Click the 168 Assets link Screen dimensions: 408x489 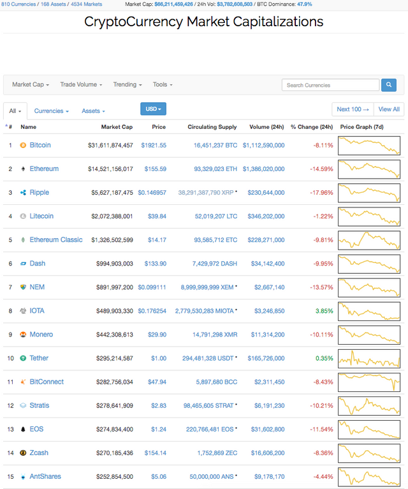(x=54, y=4)
